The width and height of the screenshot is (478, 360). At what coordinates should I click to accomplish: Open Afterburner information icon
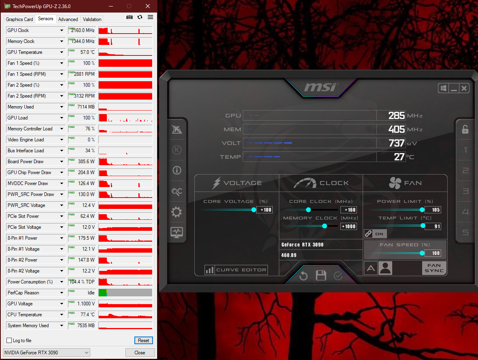(x=177, y=170)
